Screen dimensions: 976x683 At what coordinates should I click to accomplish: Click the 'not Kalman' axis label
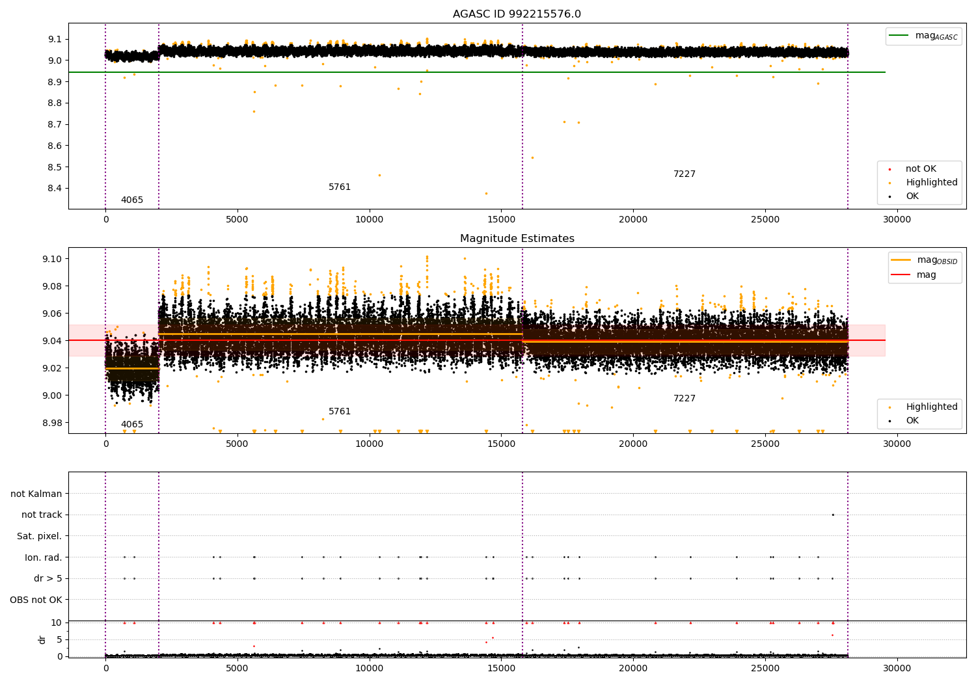coord(36,494)
